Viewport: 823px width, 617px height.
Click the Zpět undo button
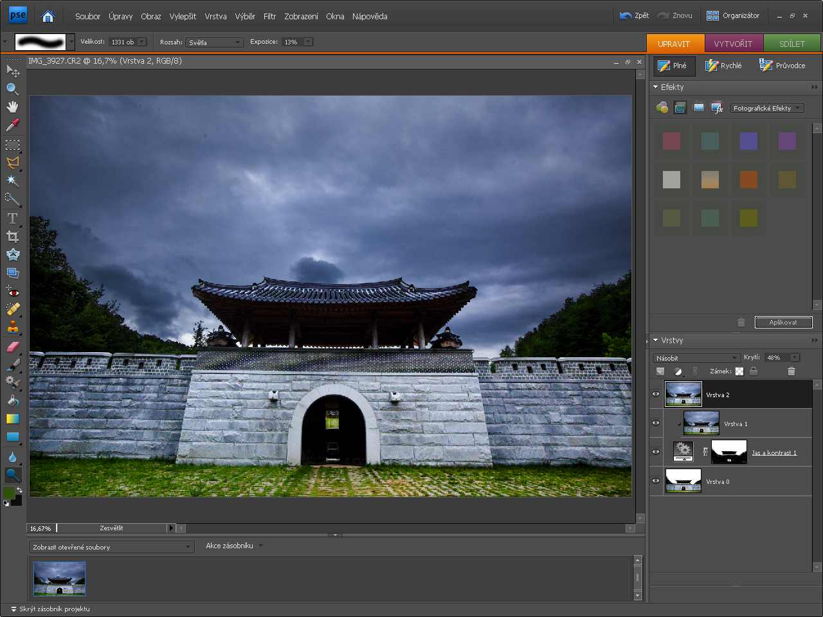click(x=634, y=15)
